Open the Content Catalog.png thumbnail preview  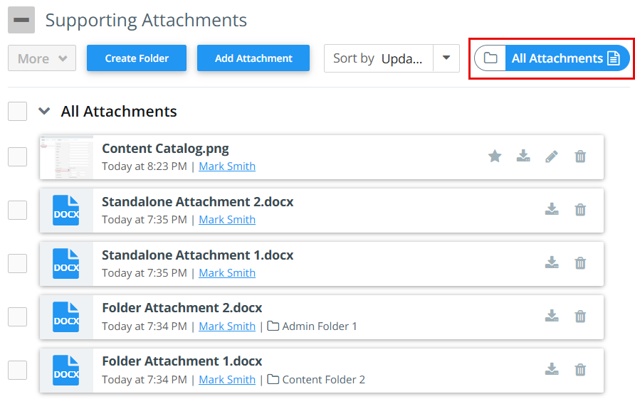pos(66,156)
